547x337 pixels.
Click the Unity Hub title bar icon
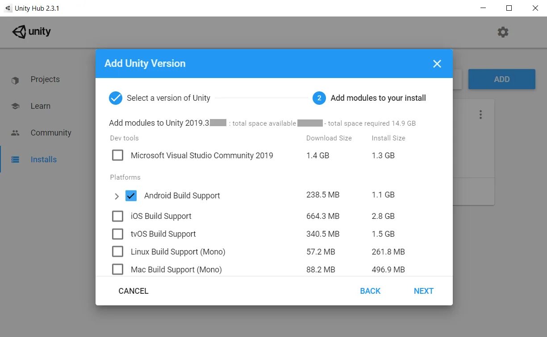tap(8, 8)
